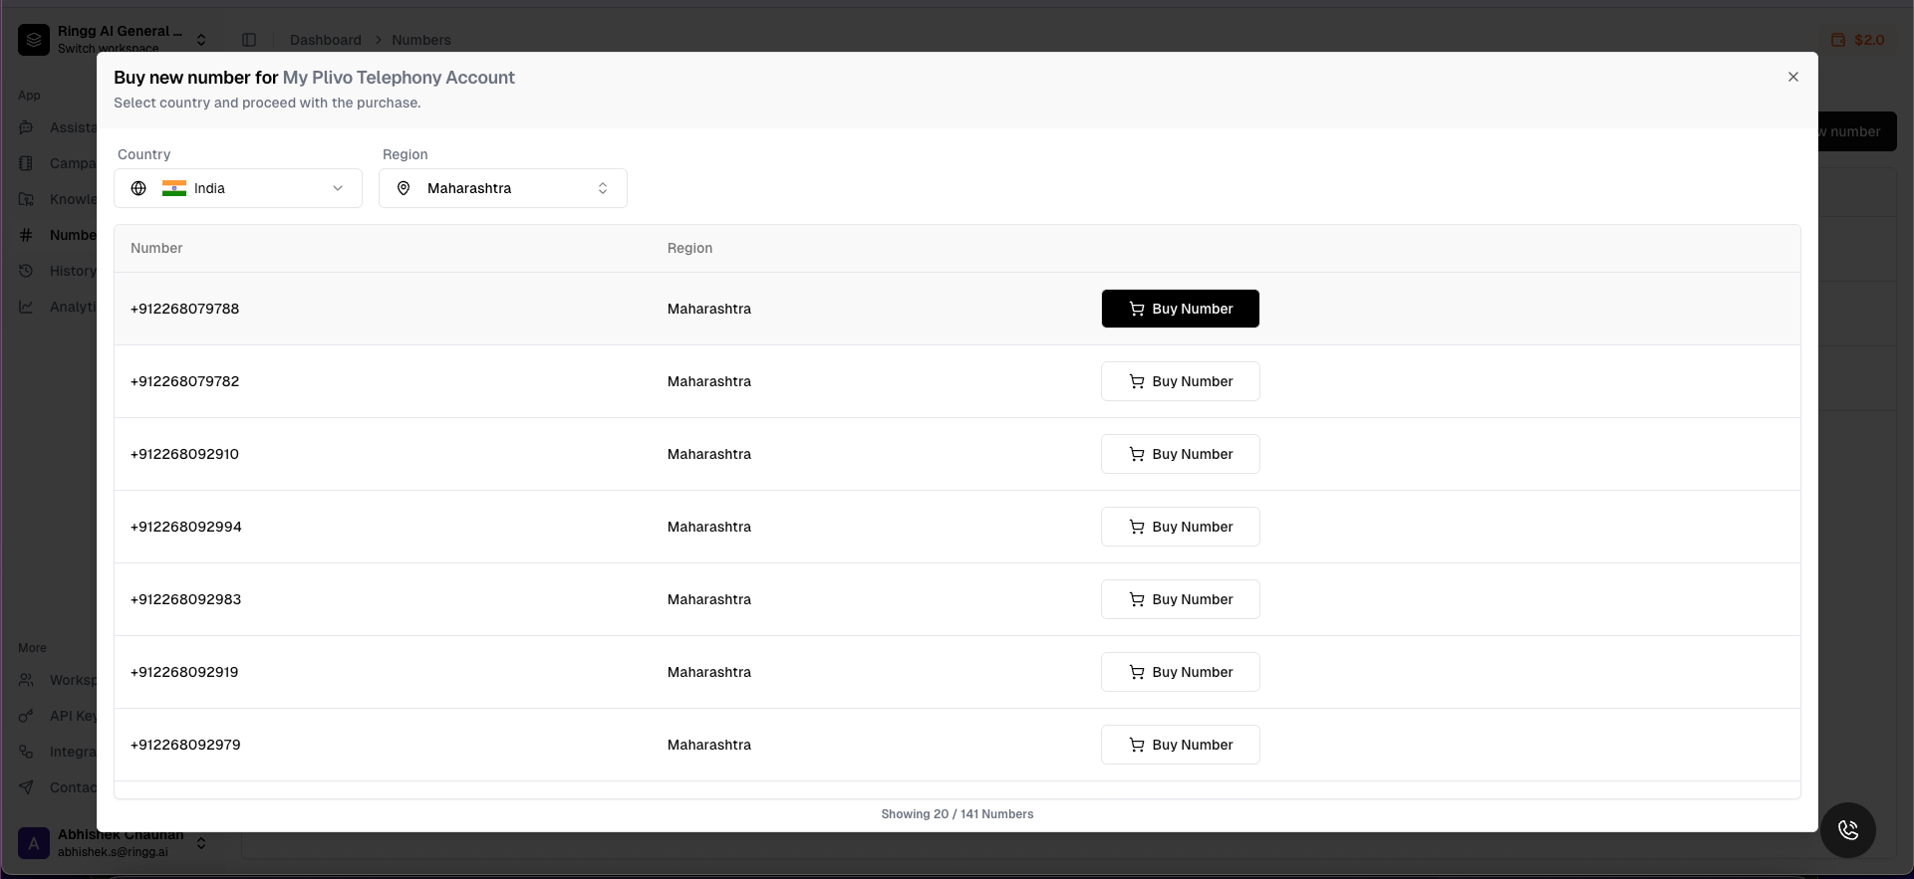Expand the workspace switcher chevrons
Screen dimensions: 1914x879
click(x=201, y=40)
